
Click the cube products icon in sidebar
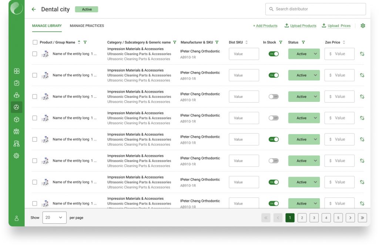pos(16,119)
